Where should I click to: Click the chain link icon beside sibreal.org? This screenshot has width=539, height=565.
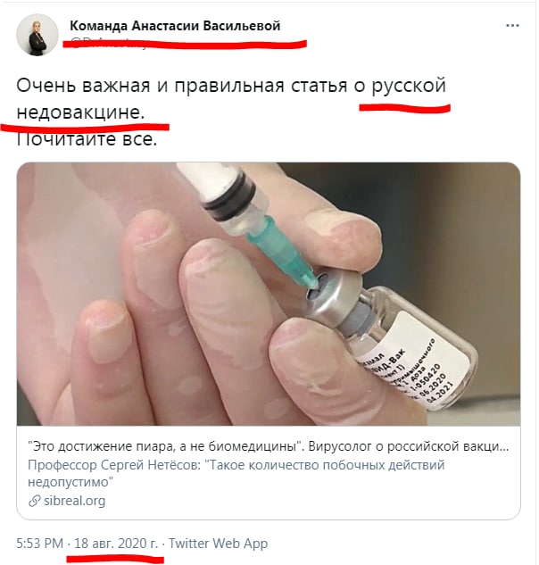34,501
